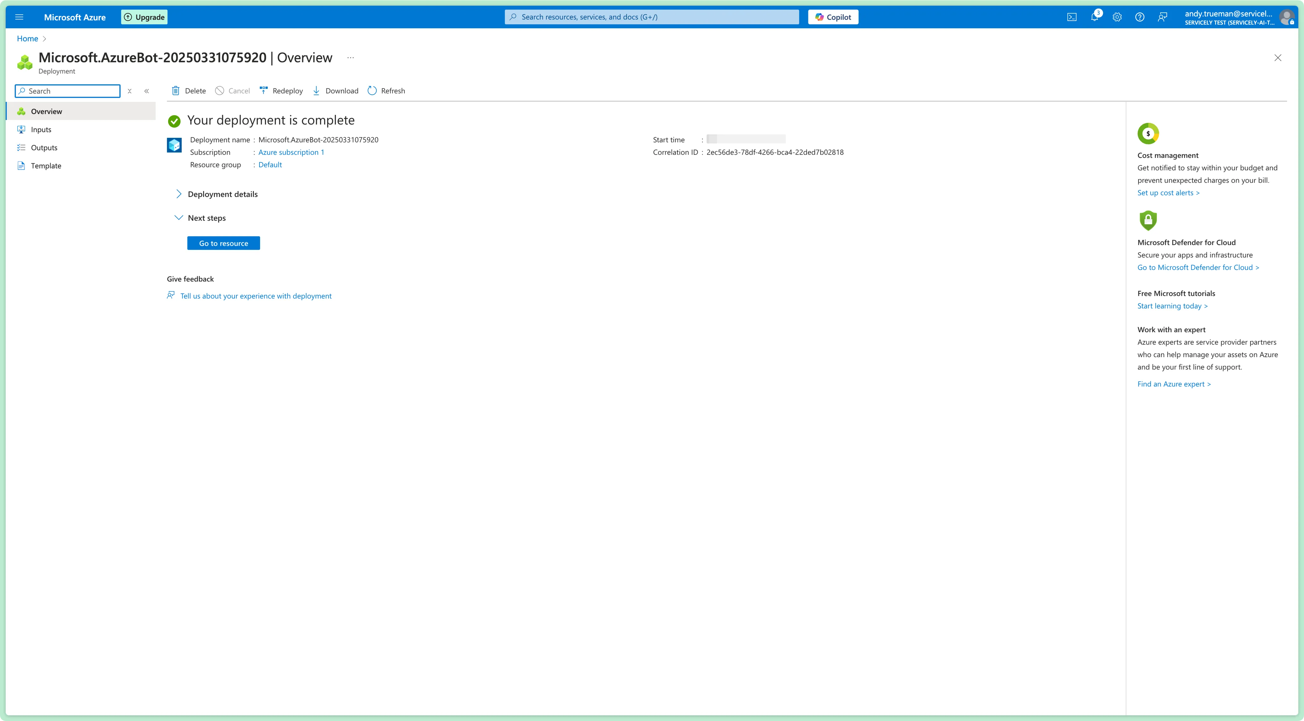Click Find an Azure expert link

pos(1174,384)
